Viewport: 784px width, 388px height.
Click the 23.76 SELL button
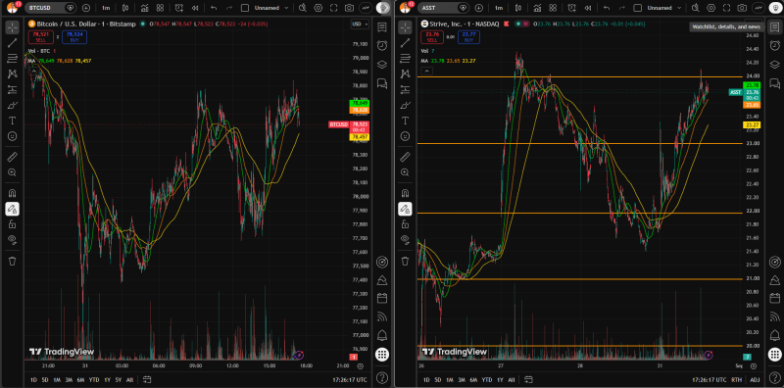(x=432, y=36)
